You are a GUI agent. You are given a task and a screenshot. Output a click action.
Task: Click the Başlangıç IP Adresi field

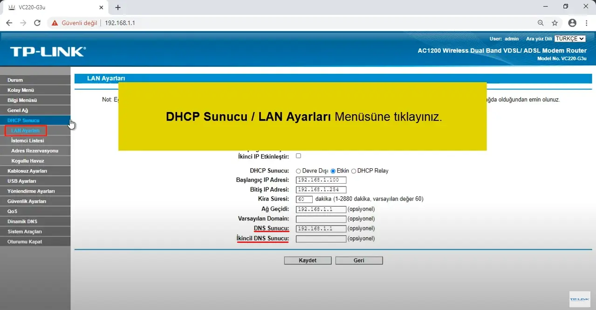pos(321,180)
